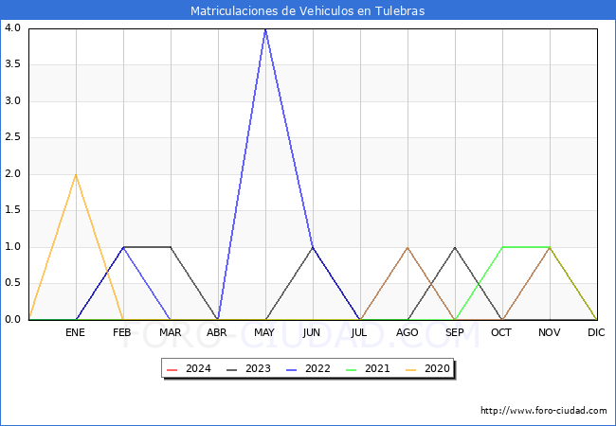
Task: Click the FEB month axis label
Action: (x=122, y=332)
